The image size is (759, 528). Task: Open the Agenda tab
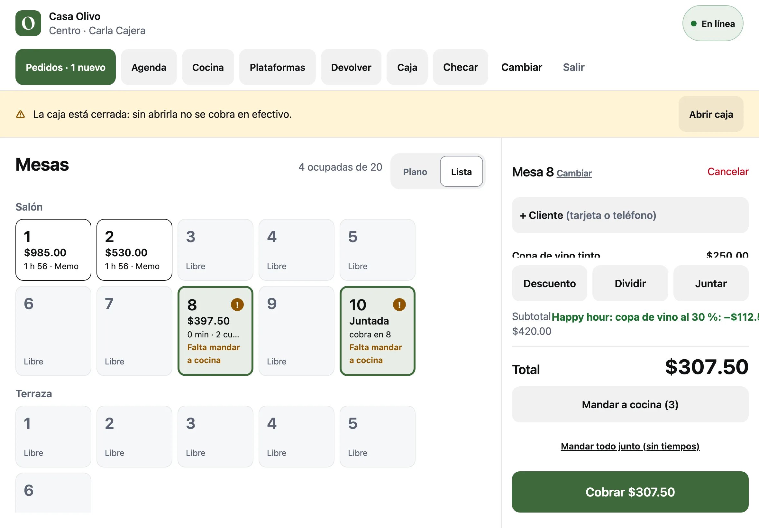coord(149,67)
